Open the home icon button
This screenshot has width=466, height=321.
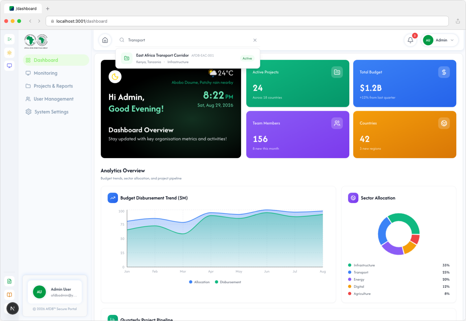[x=105, y=40]
